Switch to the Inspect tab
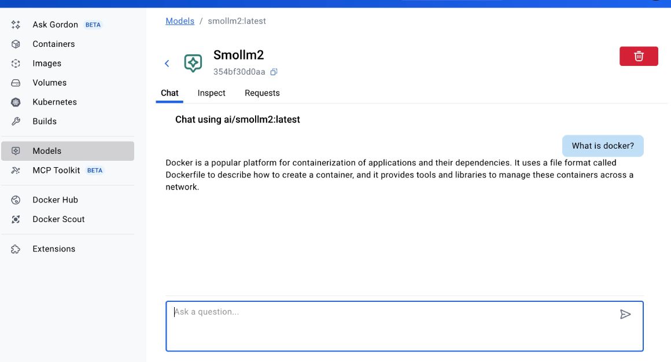Viewport: 671px width, 362px height. click(211, 93)
